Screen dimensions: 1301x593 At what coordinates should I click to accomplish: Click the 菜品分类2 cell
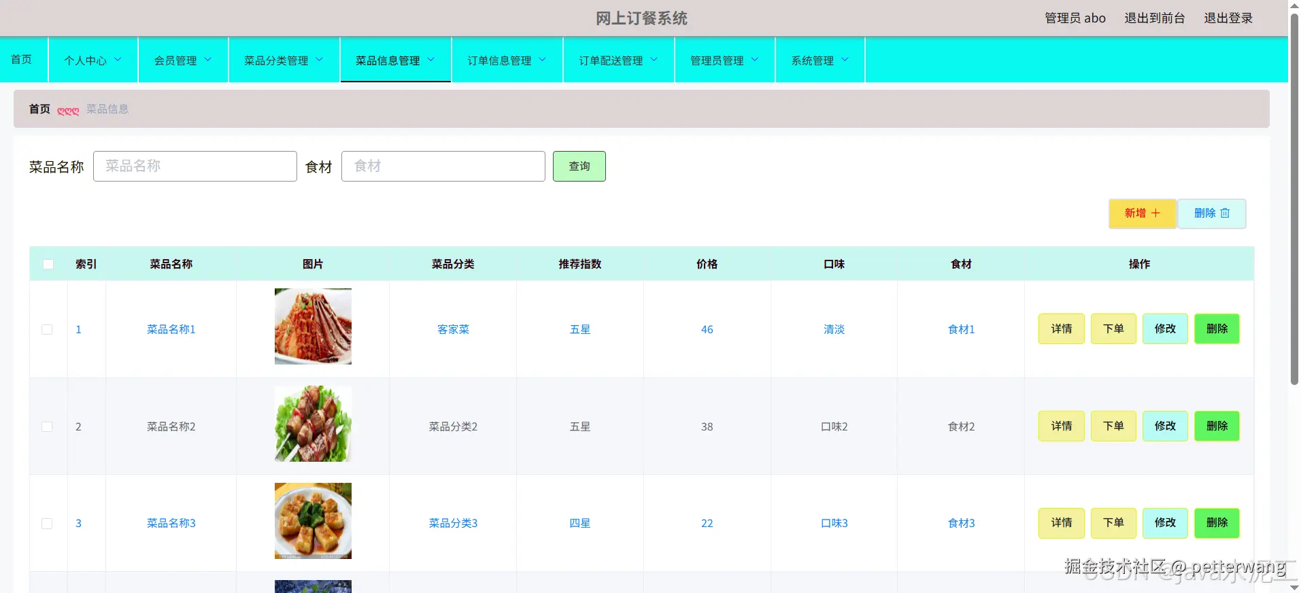(x=453, y=426)
